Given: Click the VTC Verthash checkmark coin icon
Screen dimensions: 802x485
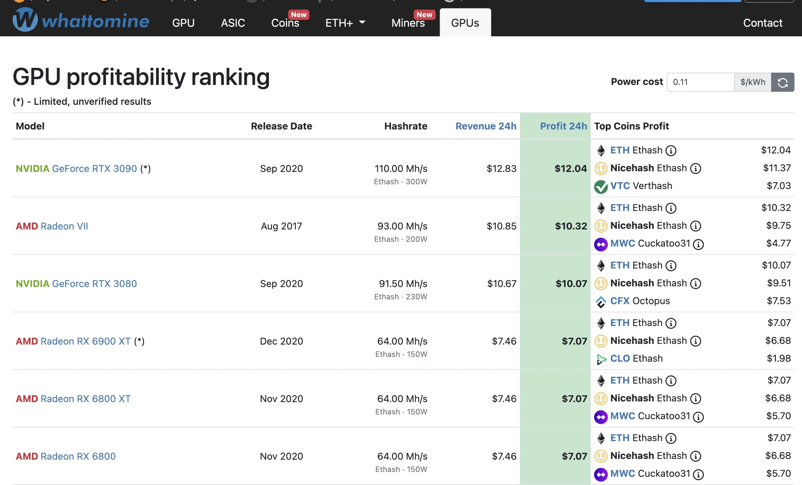Looking at the screenshot, I should click(601, 186).
